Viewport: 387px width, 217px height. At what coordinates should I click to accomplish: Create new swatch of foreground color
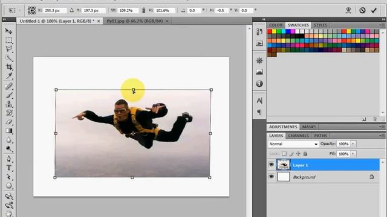364,119
